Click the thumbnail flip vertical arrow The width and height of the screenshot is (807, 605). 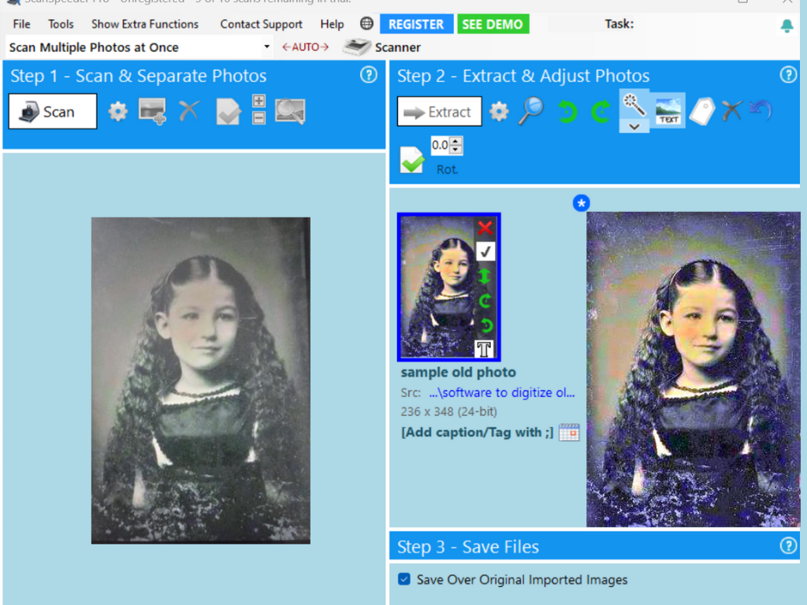(485, 277)
